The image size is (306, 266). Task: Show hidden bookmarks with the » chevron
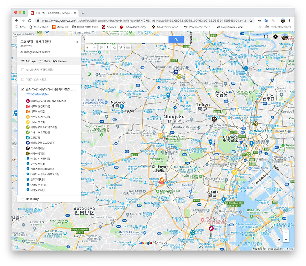tap(260, 27)
